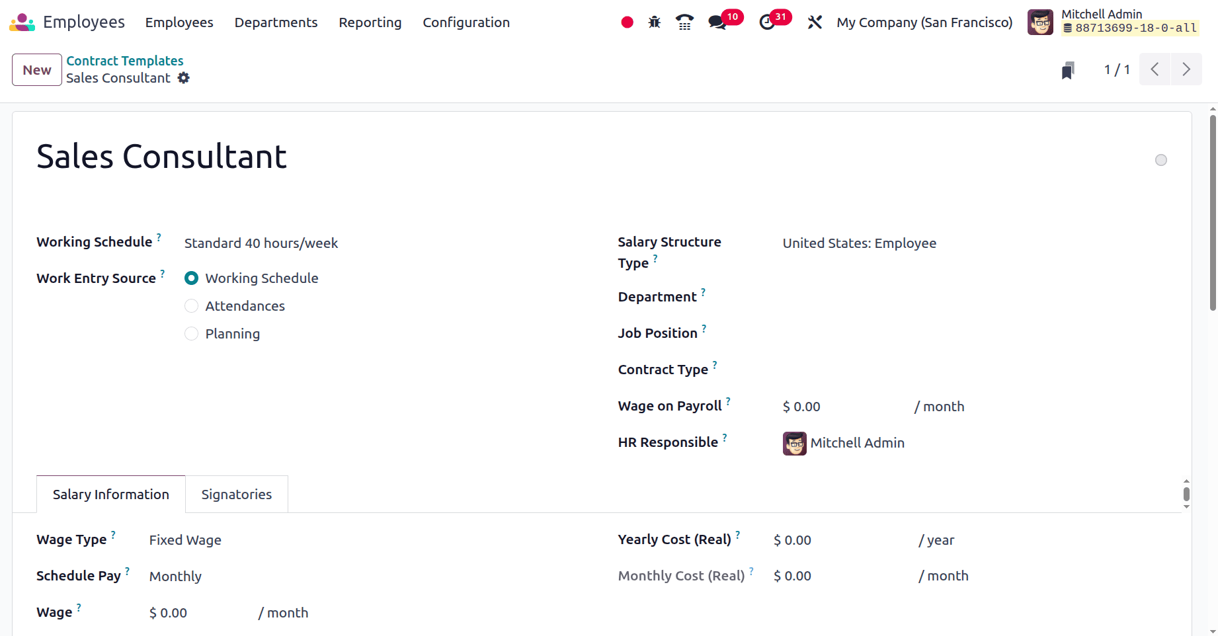The image size is (1218, 636).
Task: Go to next record arrow
Action: tap(1186, 69)
